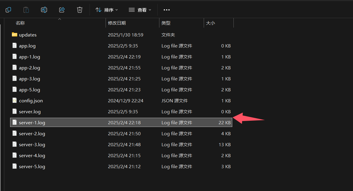The image size is (353, 191).
Task: Select the config.json file icon
Action: 14,100
